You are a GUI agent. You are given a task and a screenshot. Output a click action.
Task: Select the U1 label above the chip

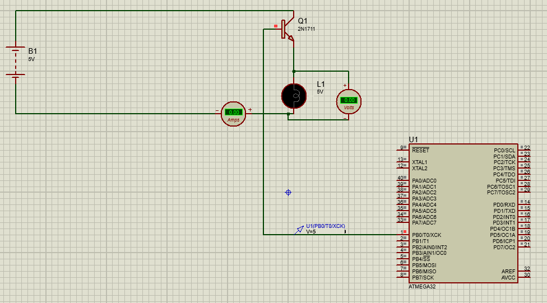(x=413, y=139)
